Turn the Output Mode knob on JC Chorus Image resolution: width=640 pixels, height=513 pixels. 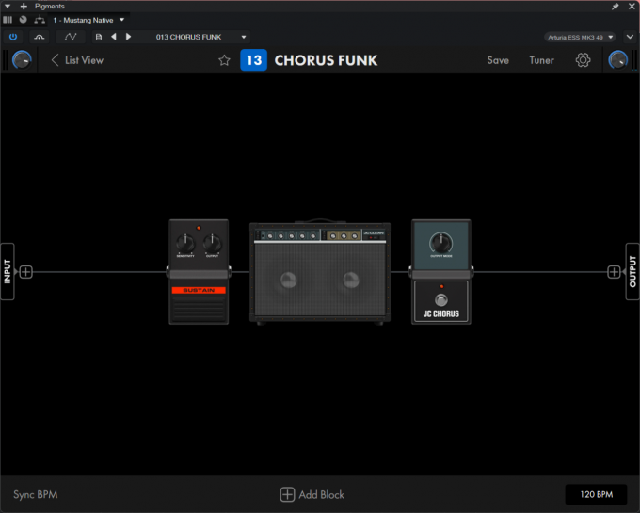[x=440, y=243]
